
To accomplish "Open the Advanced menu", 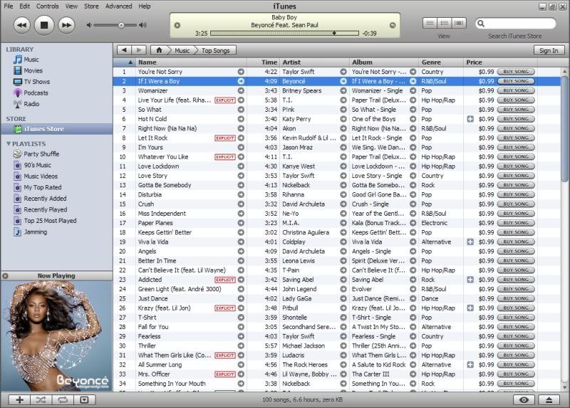I will 118,6.
